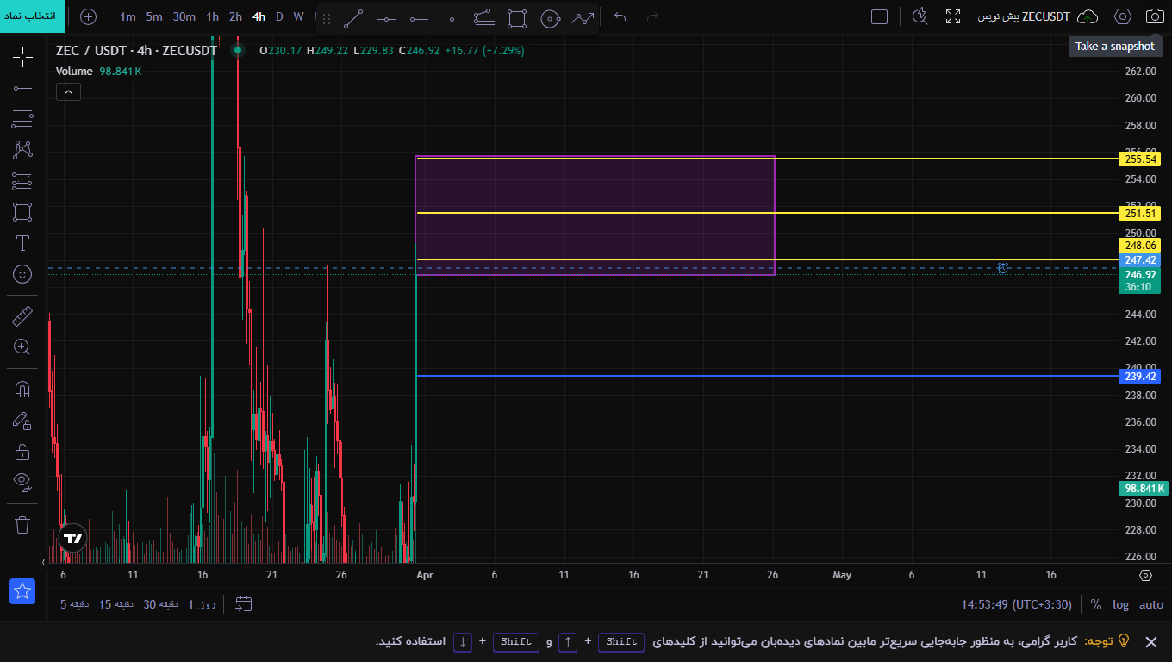
Task: Open the emoji icons tool
Action: pyautogui.click(x=22, y=274)
